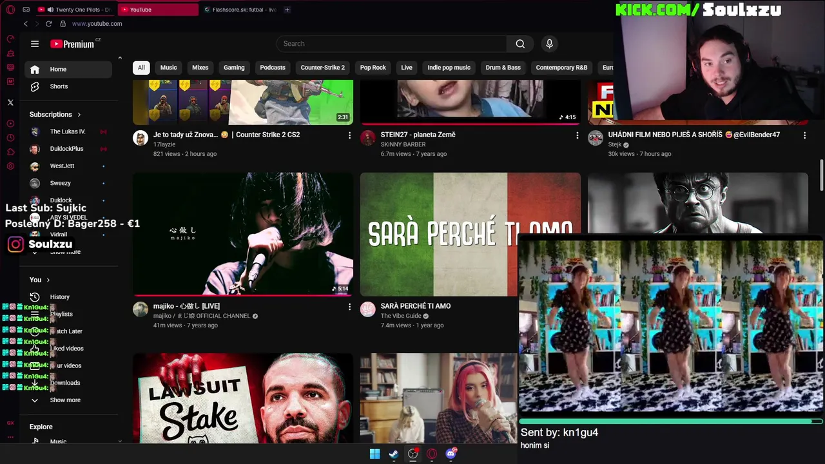Open WestJett subscription channel
Screen dimensions: 825x464
[68, 166]
